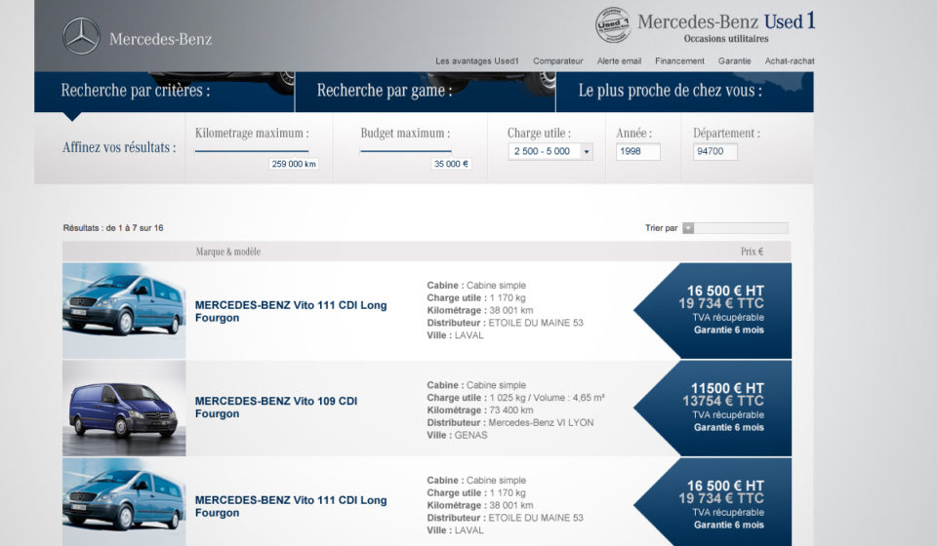
Task: Click the Ville : GENAS text
Action: pyautogui.click(x=457, y=435)
